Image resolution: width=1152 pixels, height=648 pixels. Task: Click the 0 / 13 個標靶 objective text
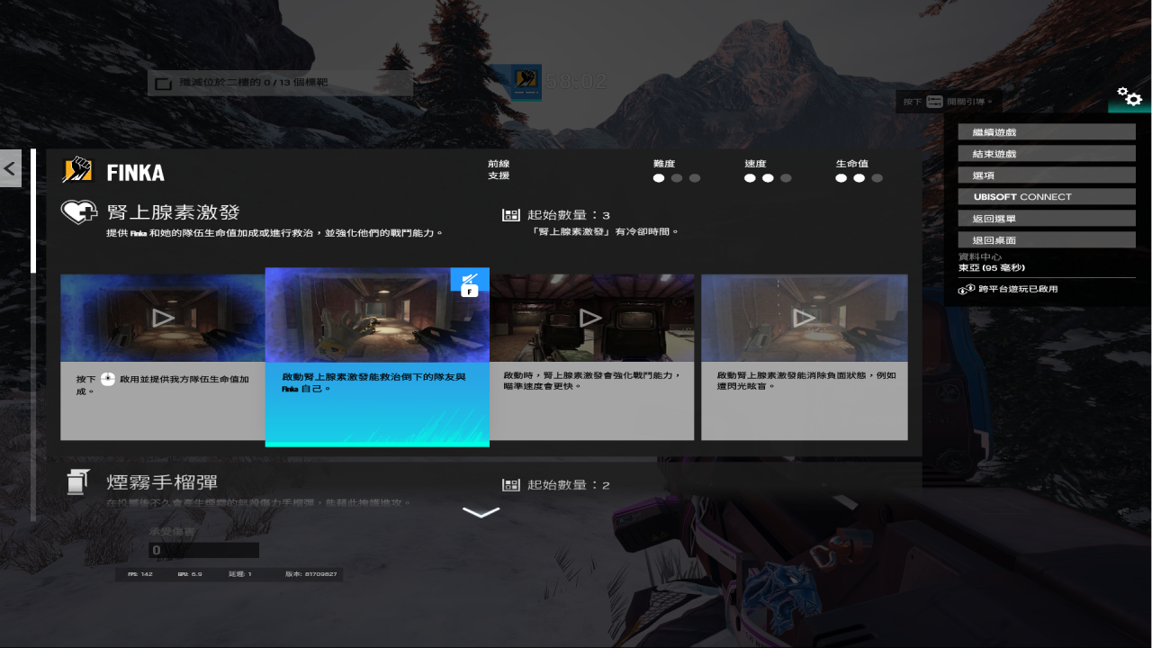pyautogui.click(x=253, y=83)
